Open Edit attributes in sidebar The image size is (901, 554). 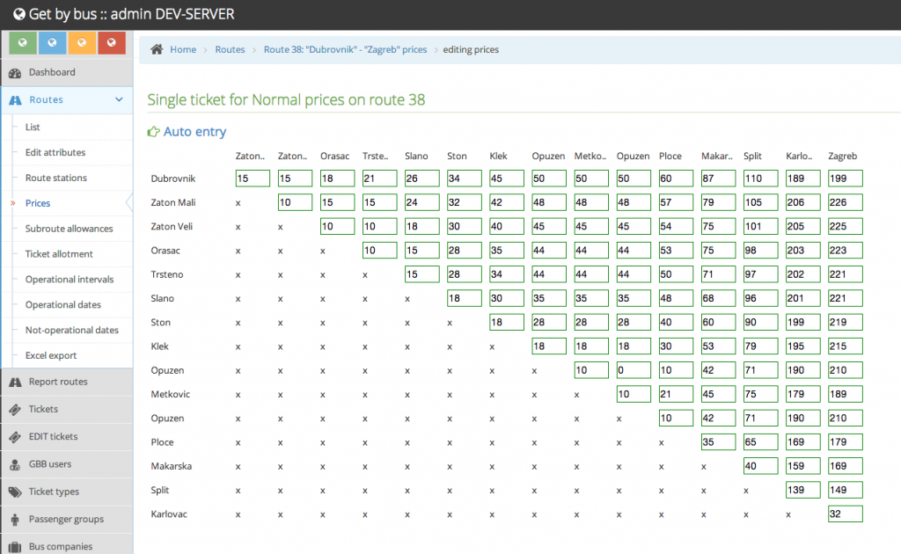pos(55,152)
